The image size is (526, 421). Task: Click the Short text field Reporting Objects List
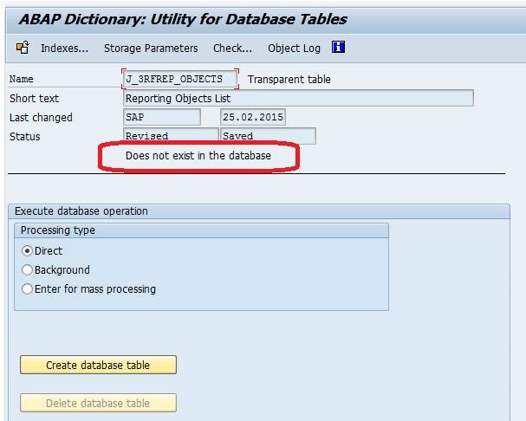point(298,98)
